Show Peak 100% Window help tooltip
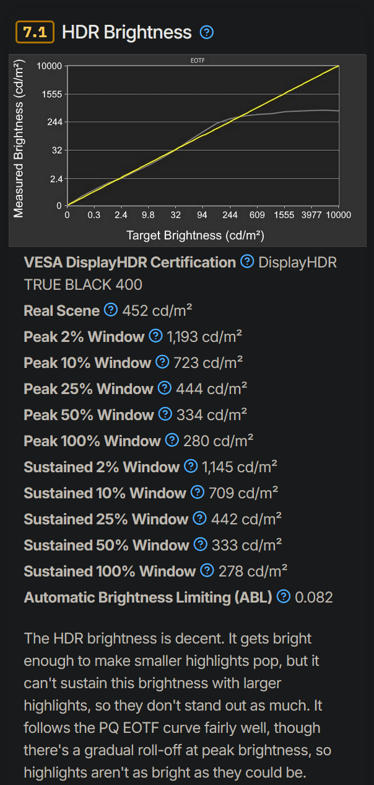 (172, 441)
